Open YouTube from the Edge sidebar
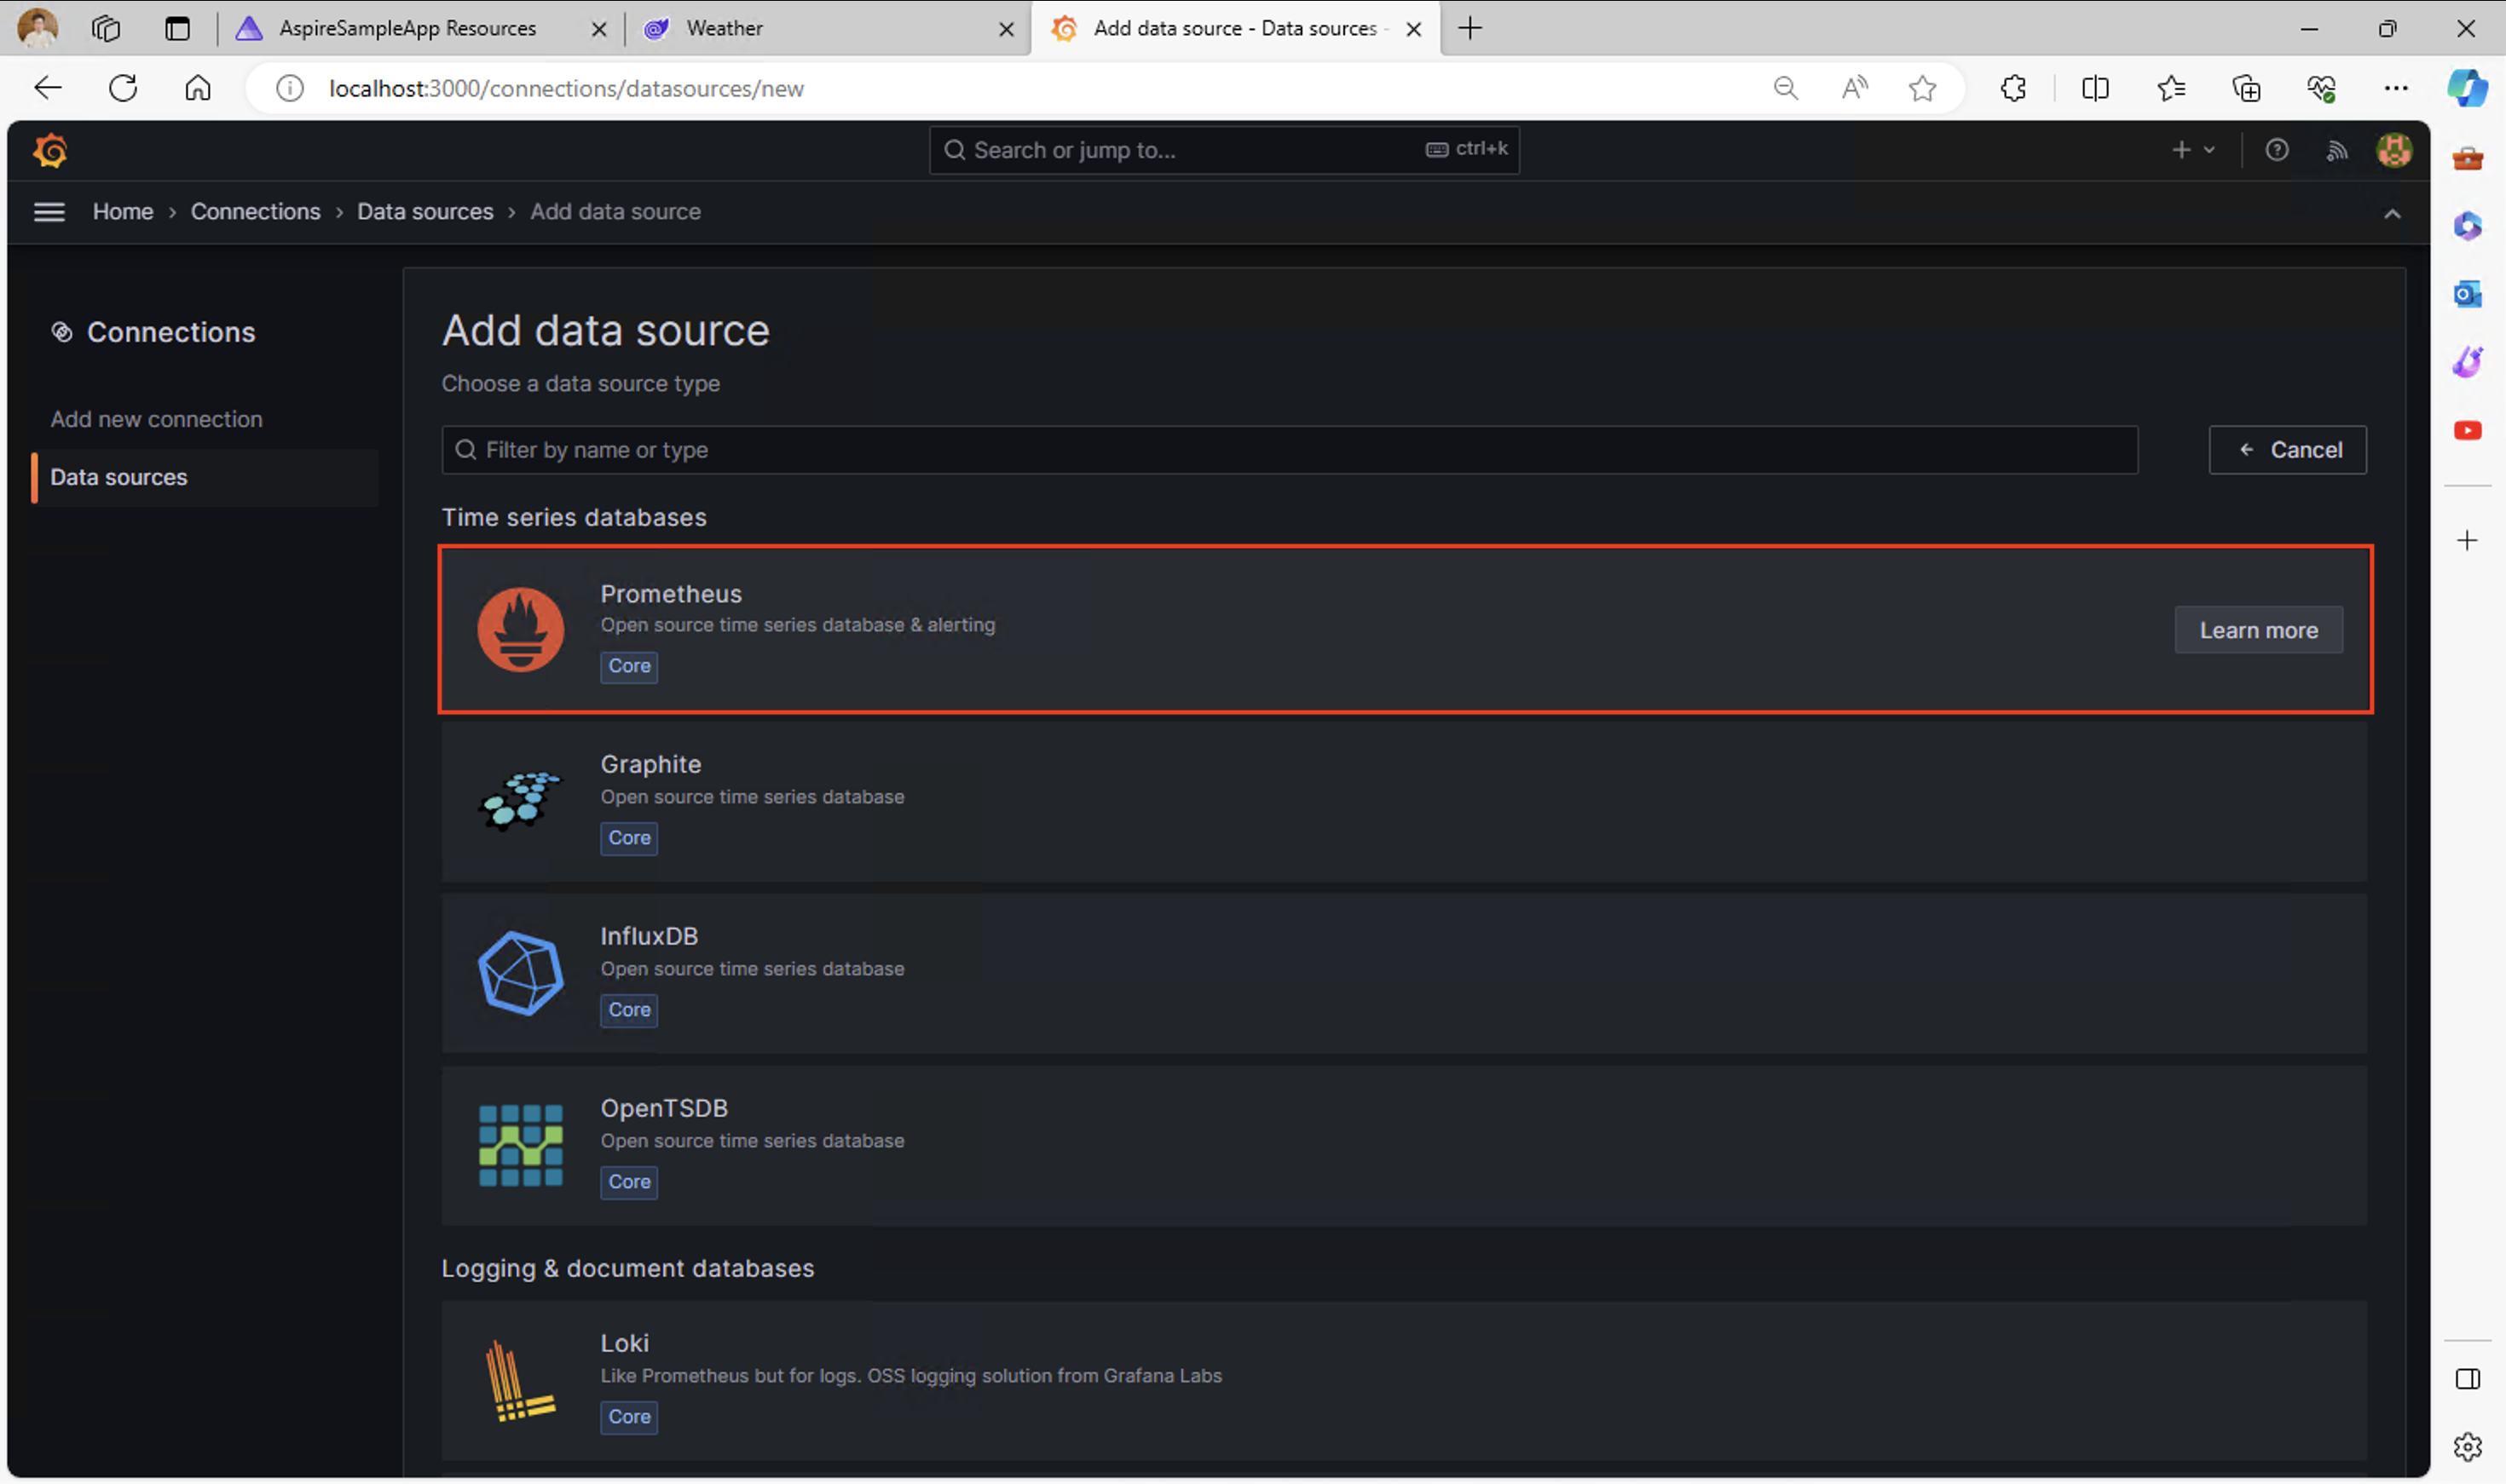The height and width of the screenshot is (1484, 2506). (x=2467, y=430)
